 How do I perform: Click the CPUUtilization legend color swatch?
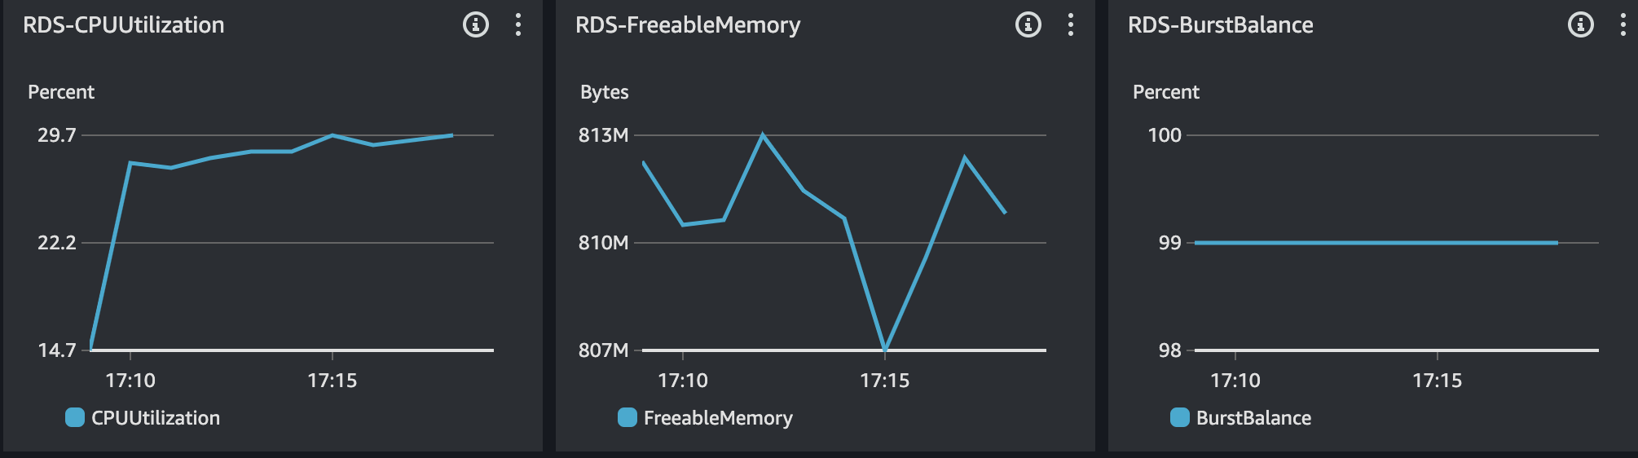pyautogui.click(x=75, y=417)
